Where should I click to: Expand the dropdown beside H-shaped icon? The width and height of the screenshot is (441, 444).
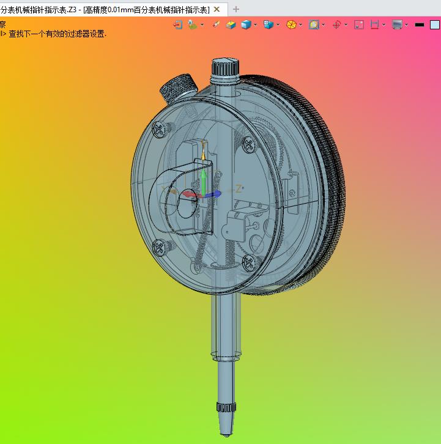coord(384,25)
